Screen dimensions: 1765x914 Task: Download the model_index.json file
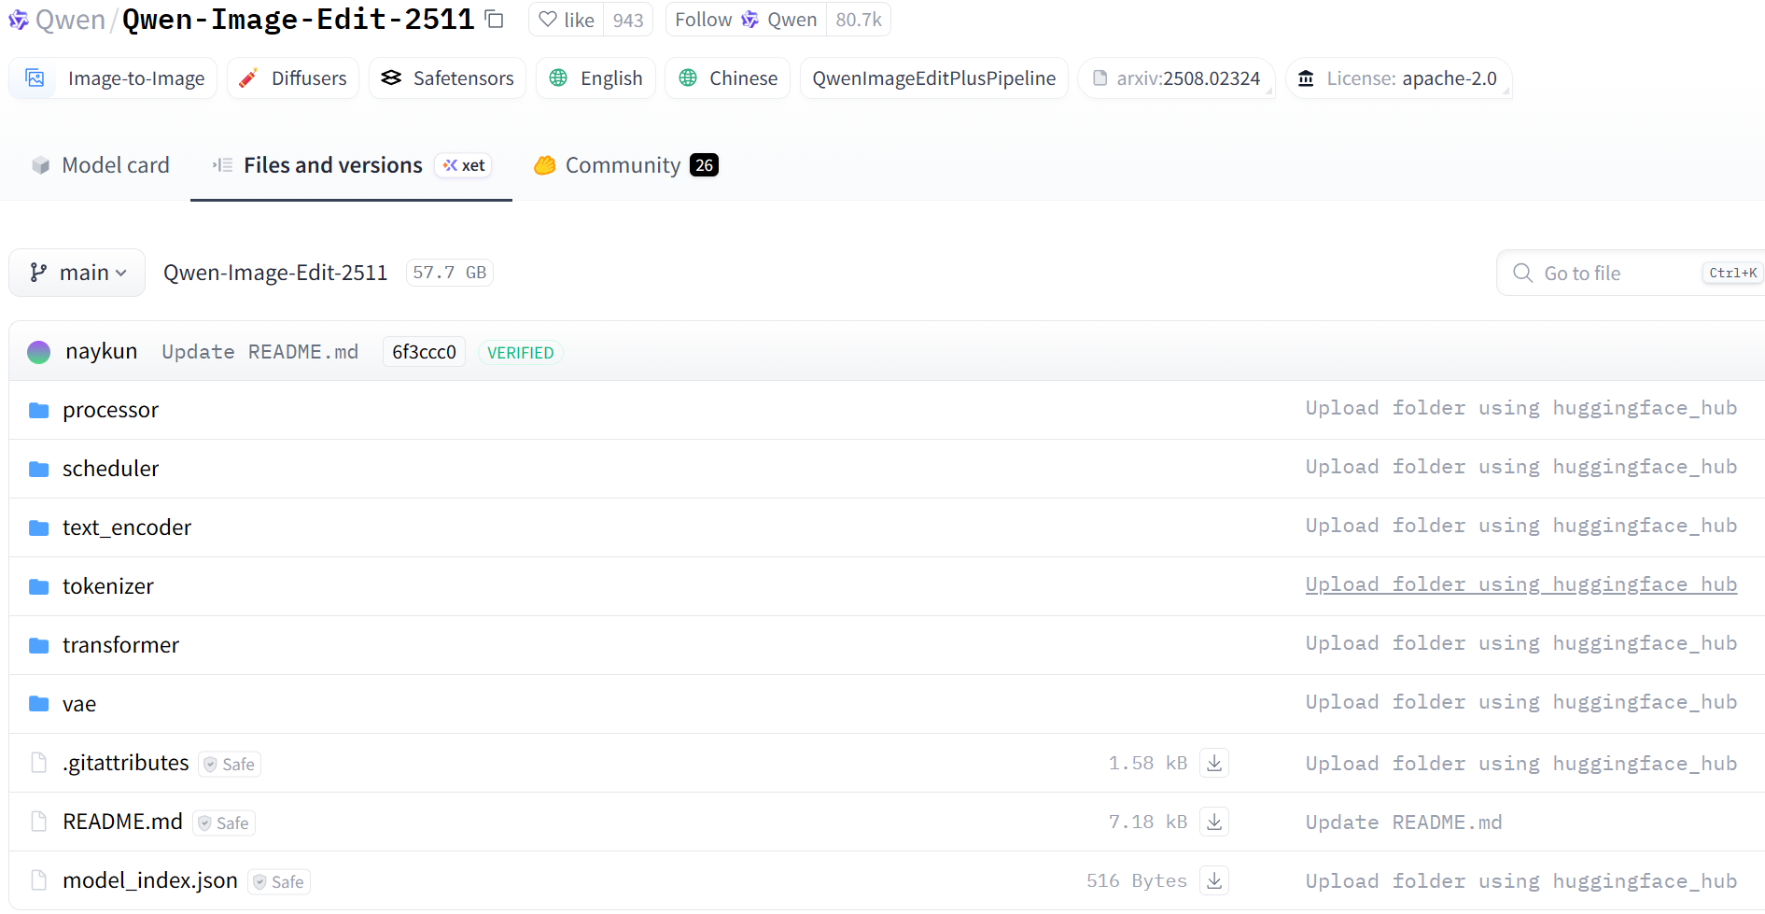coord(1214,880)
